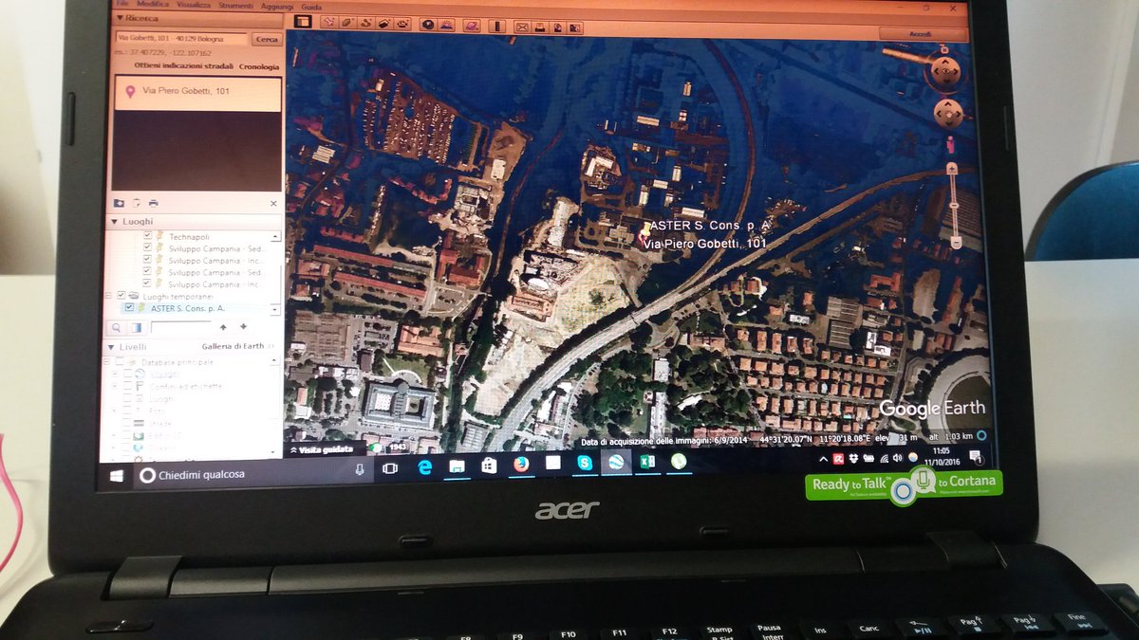Enable the Confini ed etichette layer
The height and width of the screenshot is (640, 1139).
(127, 386)
